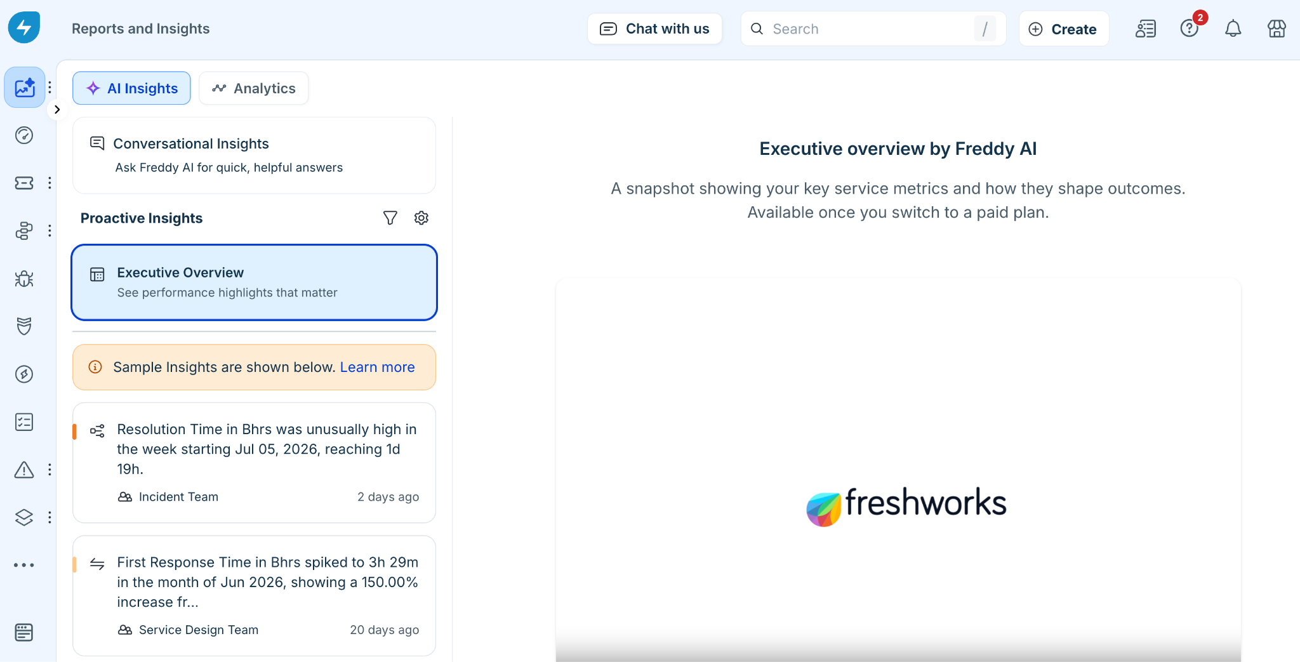Select the AI Insights tab
The width and height of the screenshot is (1300, 662).
131,88
